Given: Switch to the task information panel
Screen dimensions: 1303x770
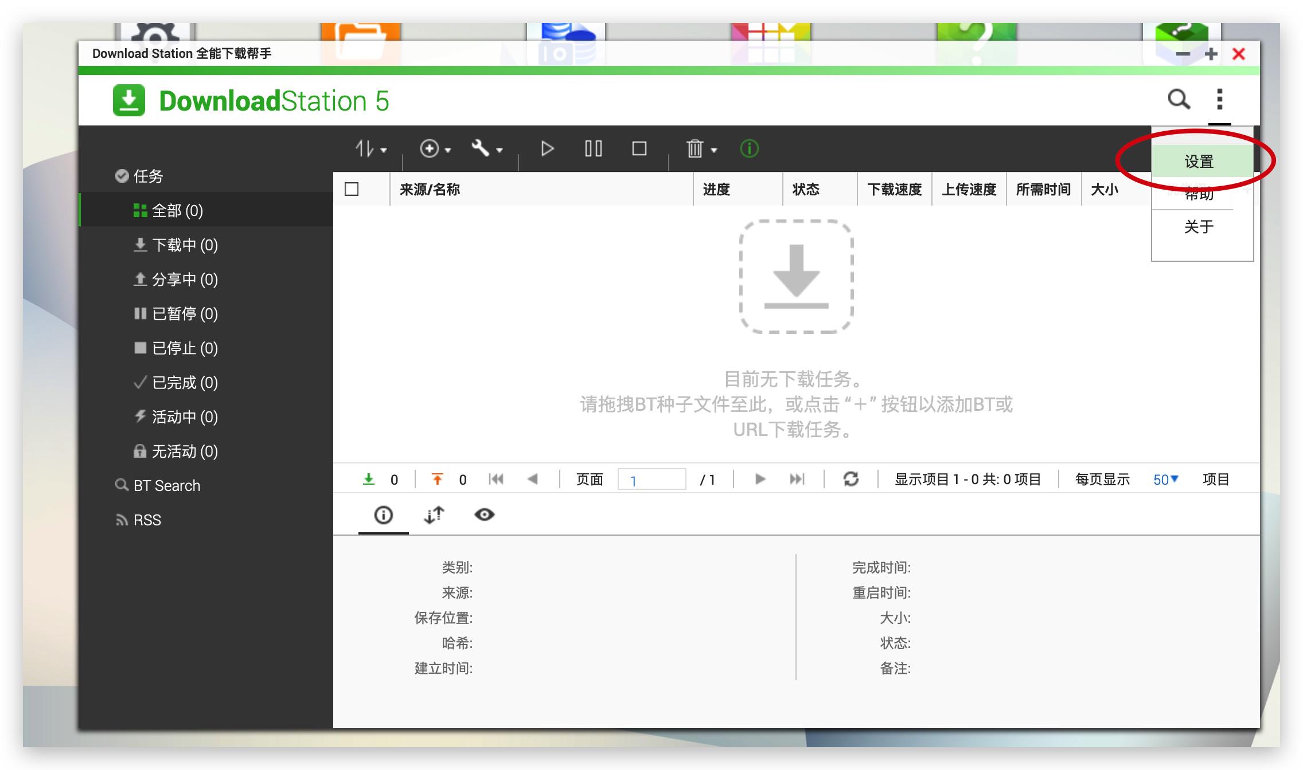Looking at the screenshot, I should pos(383,514).
